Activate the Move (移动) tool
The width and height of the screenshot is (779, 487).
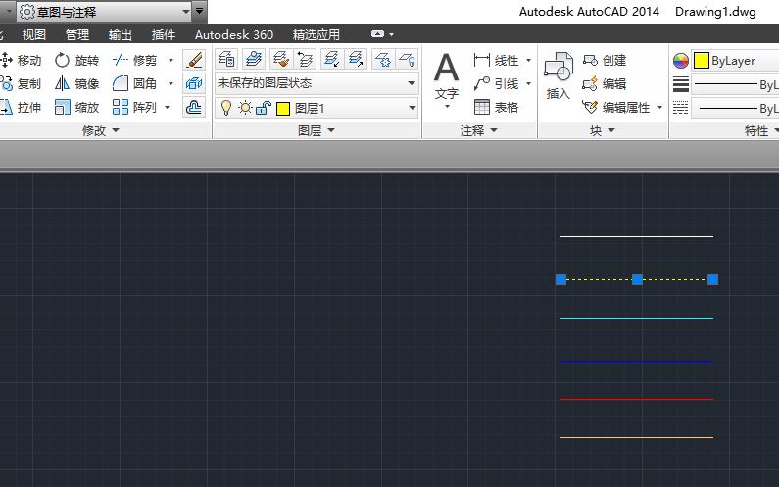coord(21,60)
